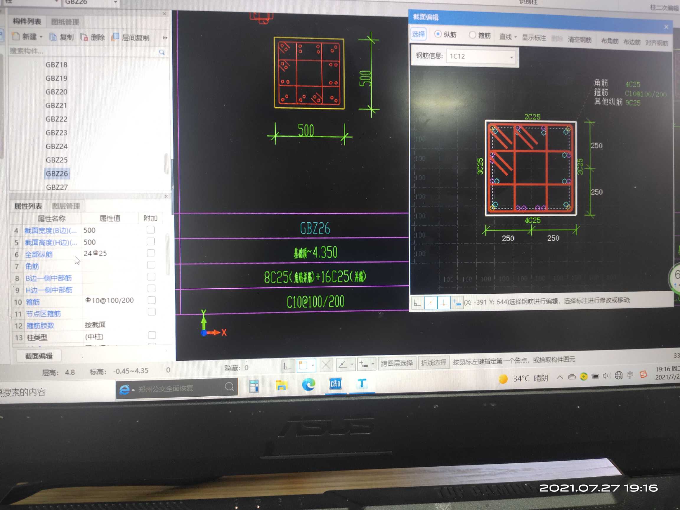
Task: Close the 截面编辑 window
Action: [666, 27]
